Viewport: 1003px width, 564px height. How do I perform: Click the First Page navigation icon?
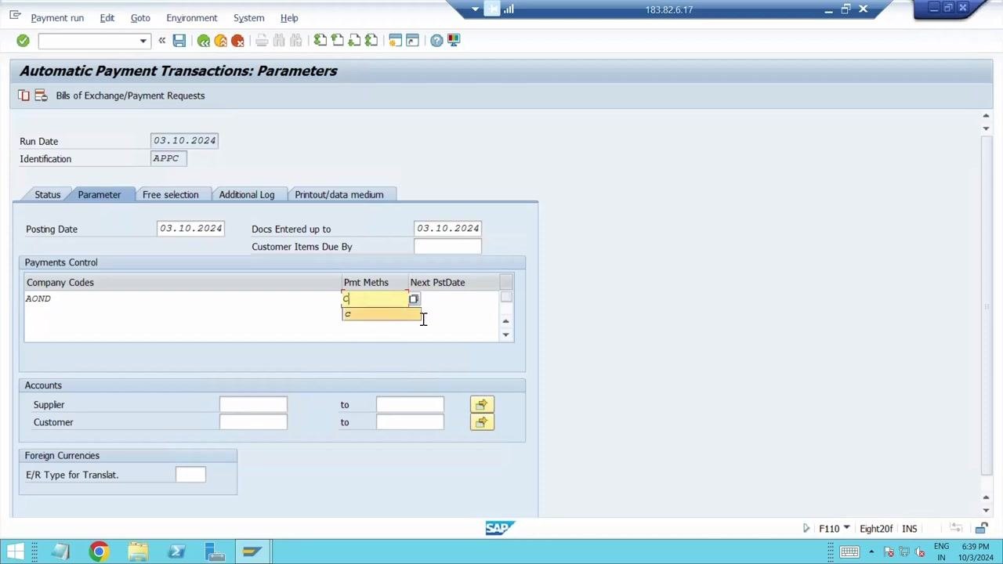tap(320, 41)
